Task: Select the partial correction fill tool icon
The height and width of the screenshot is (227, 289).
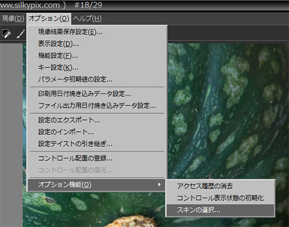Action: tap(7, 34)
